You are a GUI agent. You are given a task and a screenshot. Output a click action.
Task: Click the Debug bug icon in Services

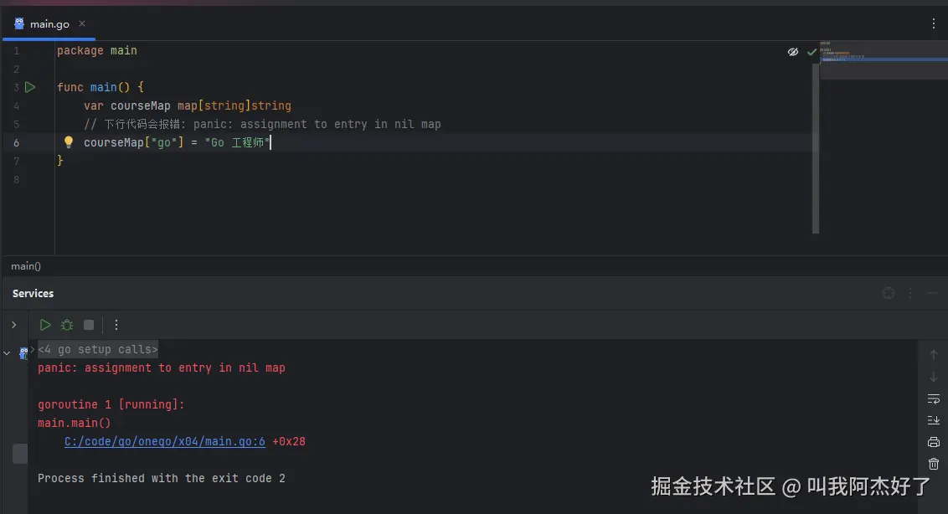(67, 325)
